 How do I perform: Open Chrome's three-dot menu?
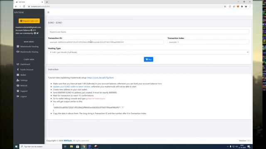point(250,7)
